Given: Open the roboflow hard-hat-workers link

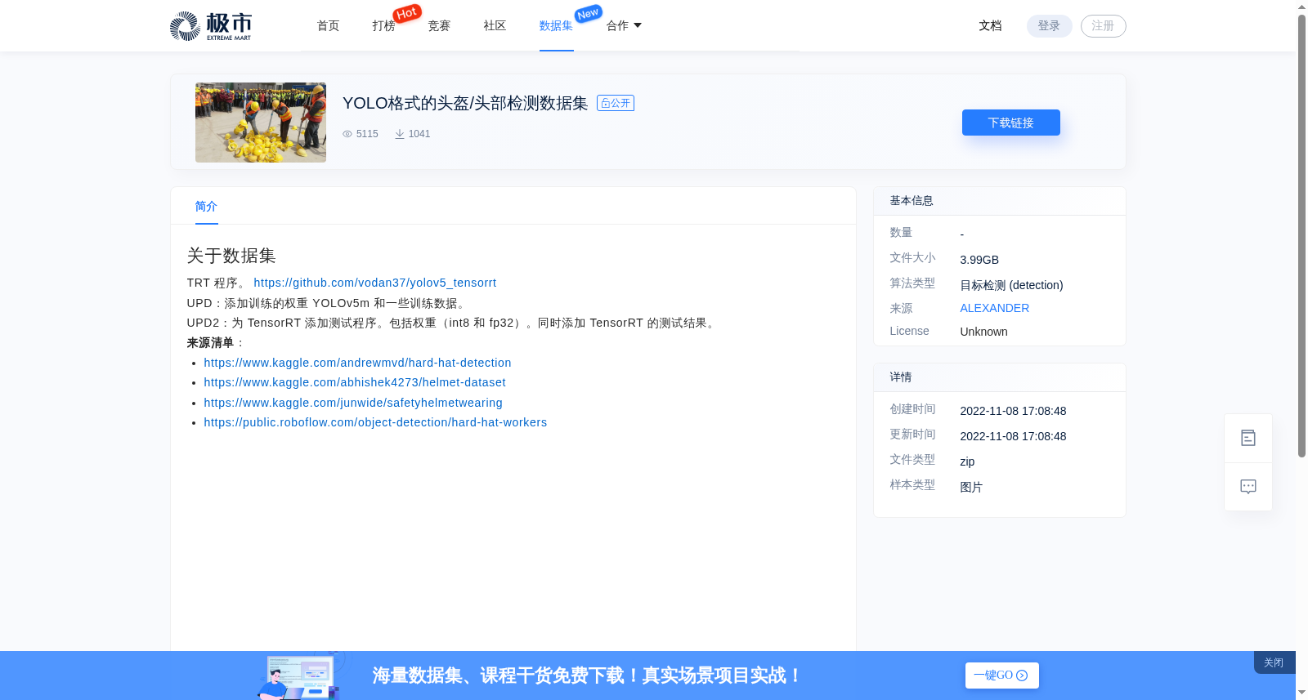Looking at the screenshot, I should [x=375, y=422].
